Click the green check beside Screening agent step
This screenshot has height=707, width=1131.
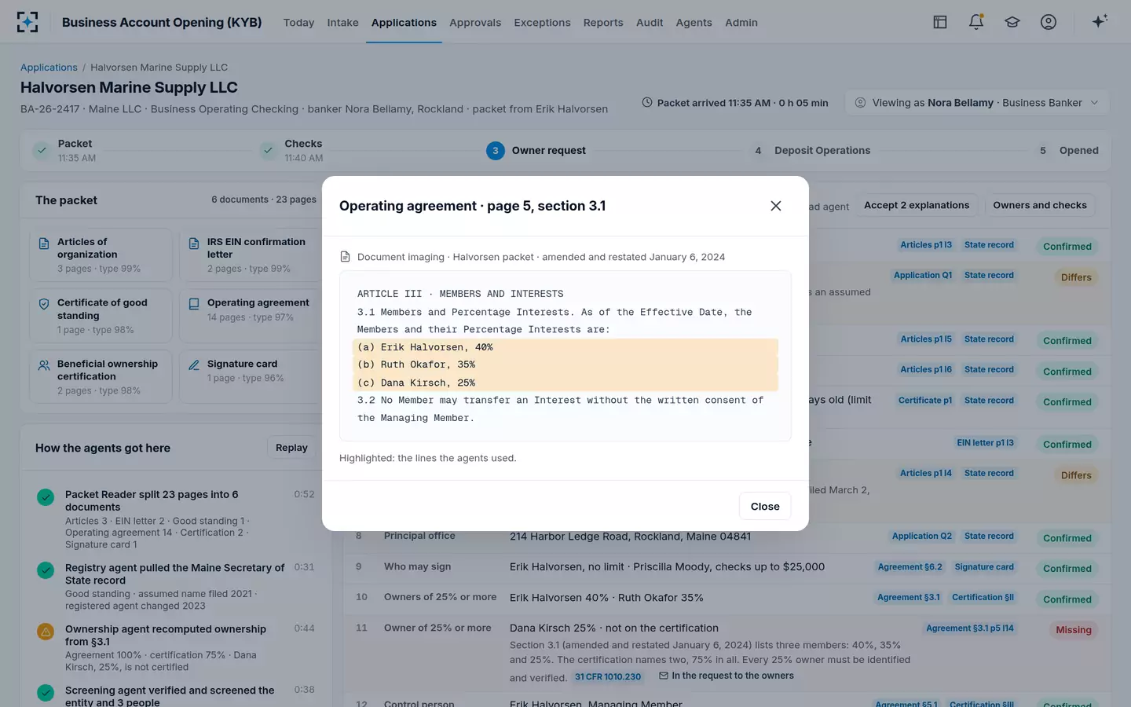point(46,692)
